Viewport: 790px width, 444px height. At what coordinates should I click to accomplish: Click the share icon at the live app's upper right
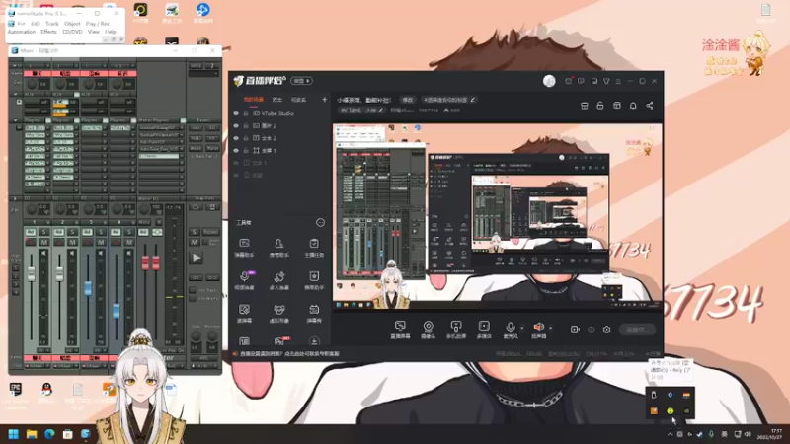coord(650,106)
